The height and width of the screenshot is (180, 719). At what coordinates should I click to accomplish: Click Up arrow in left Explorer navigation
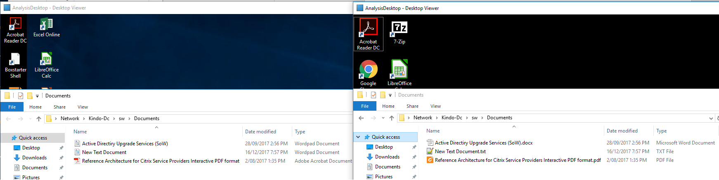pos(39,119)
